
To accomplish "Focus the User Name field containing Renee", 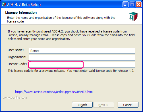I will click(82, 51).
